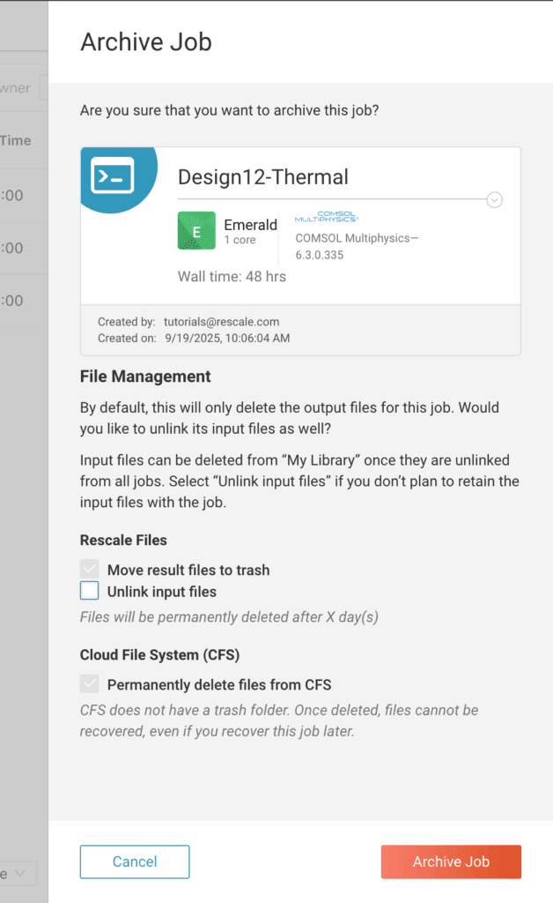Click the COMSOL Multiphysics logo

click(326, 217)
